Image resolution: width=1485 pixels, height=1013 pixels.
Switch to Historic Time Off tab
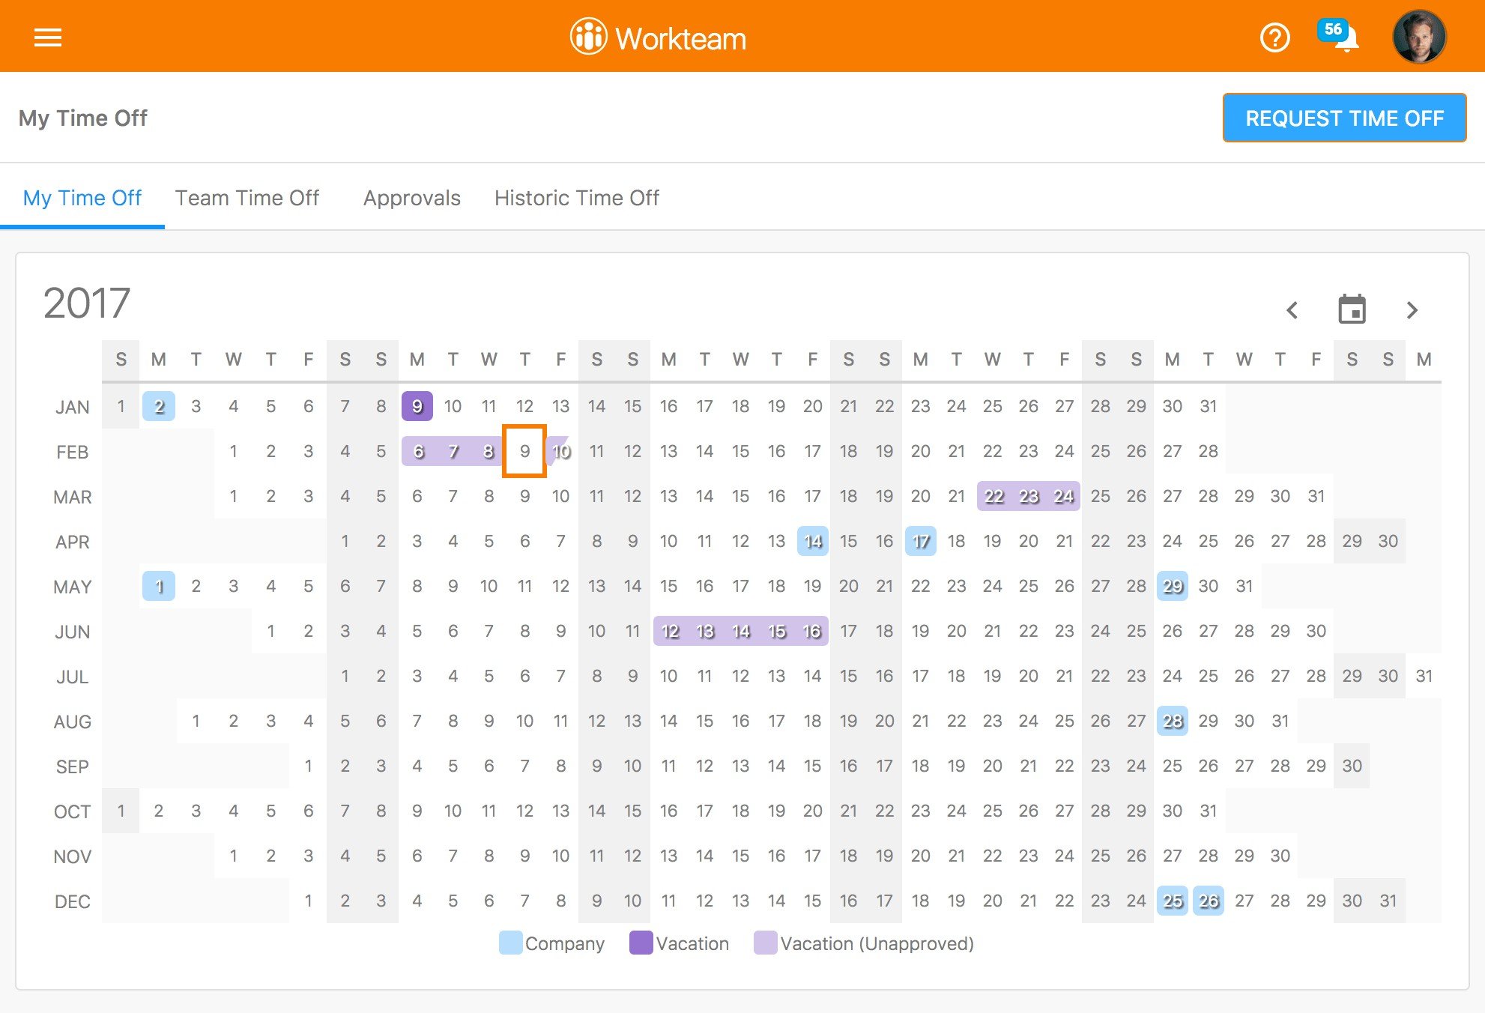[x=577, y=198]
